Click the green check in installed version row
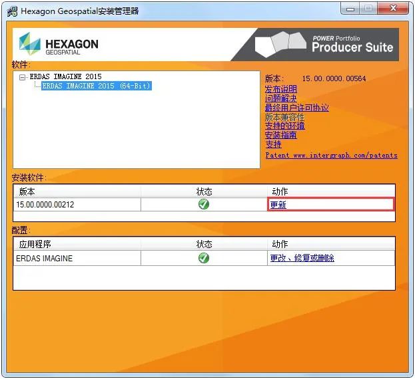Image resolution: width=415 pixels, height=379 pixels. 204,204
